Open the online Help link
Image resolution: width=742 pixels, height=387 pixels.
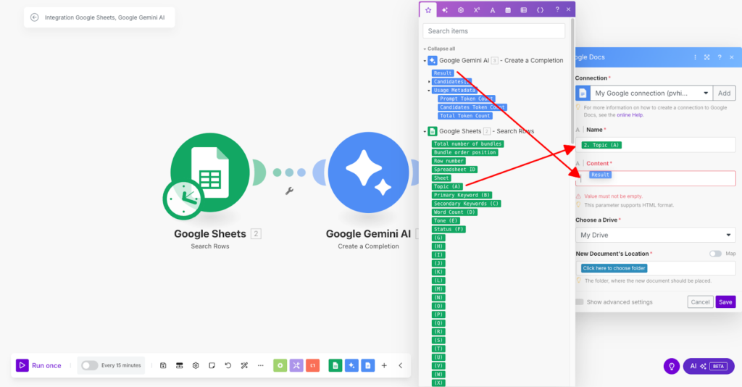pos(630,115)
